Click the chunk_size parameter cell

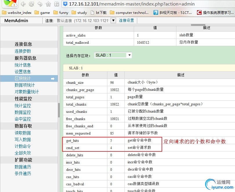click(x=85, y=83)
